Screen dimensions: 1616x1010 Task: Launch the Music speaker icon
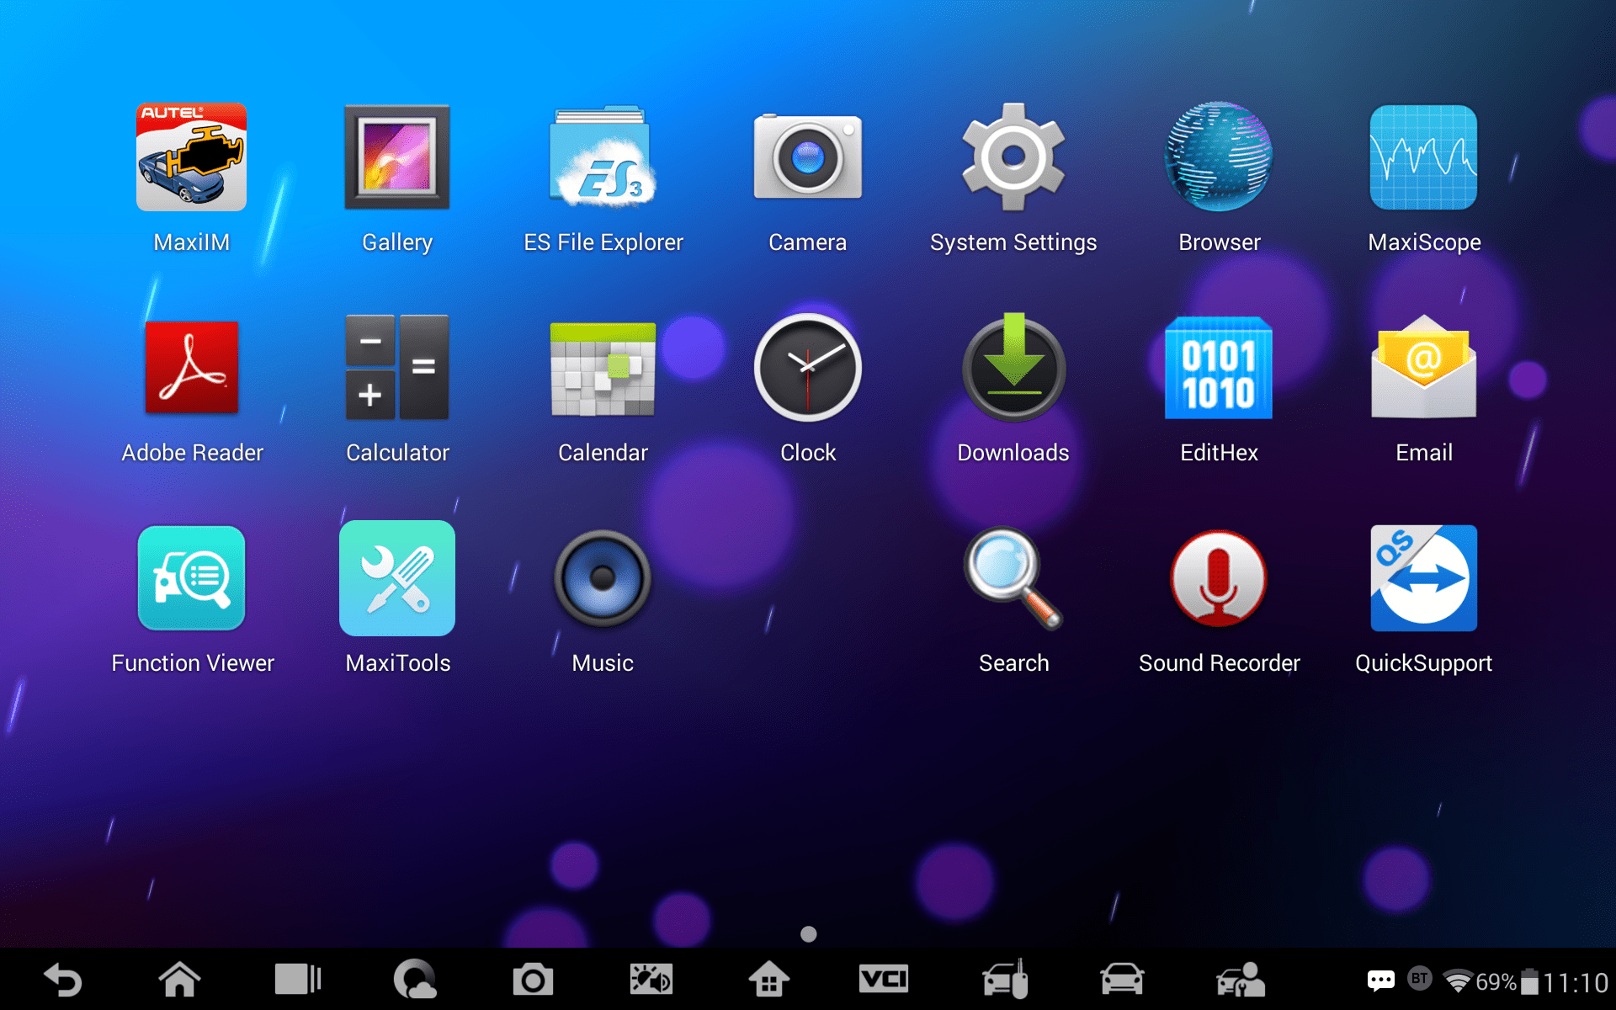(603, 578)
